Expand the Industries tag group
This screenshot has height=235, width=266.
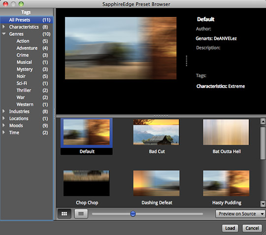(x=3, y=111)
